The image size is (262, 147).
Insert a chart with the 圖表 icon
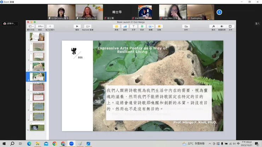tap(125, 27)
